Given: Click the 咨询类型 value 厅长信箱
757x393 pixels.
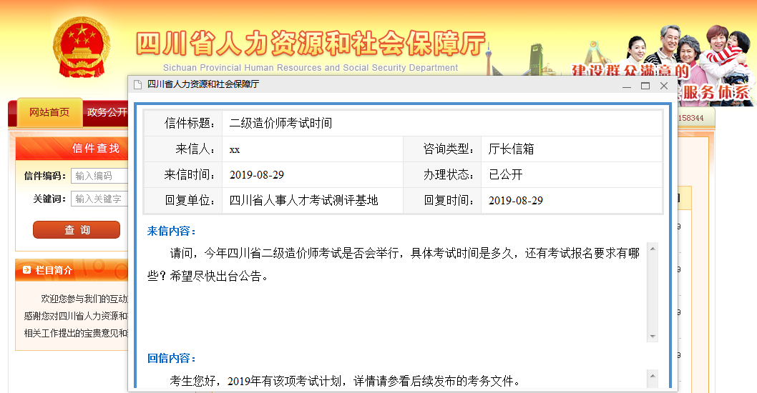Looking at the screenshot, I should tap(512, 149).
